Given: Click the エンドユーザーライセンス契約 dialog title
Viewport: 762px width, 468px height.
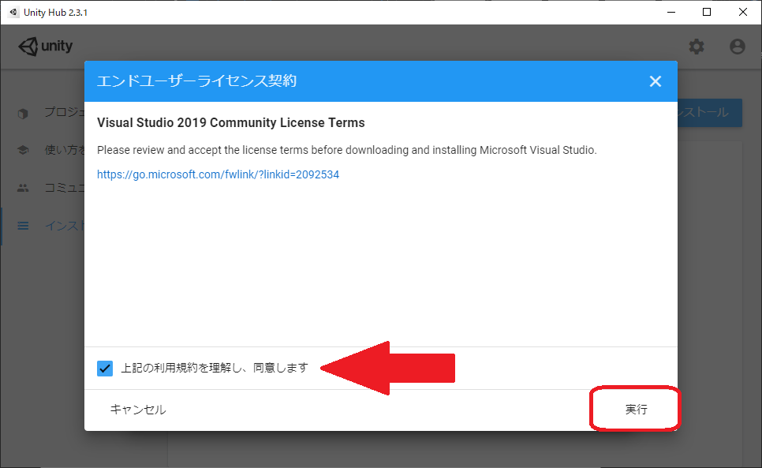Looking at the screenshot, I should [197, 80].
